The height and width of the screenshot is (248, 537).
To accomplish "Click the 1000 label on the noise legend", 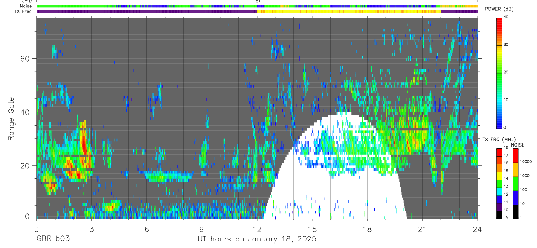I will tap(525, 175).
